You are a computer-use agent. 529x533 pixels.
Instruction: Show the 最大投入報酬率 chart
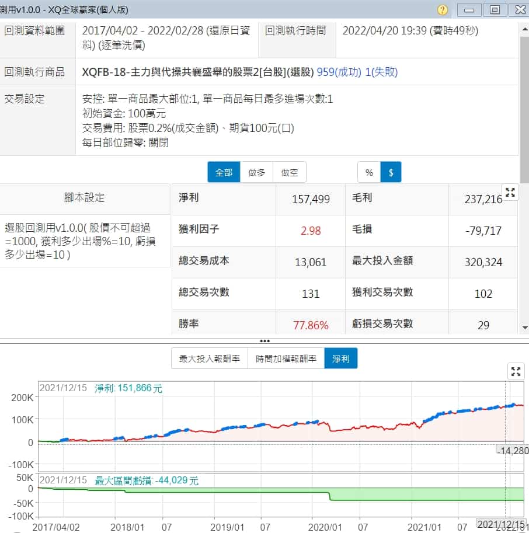(210, 359)
